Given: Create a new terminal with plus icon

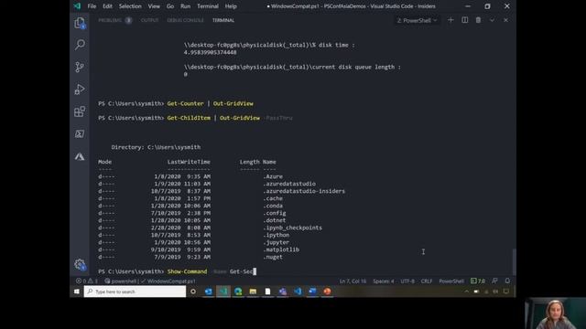Looking at the screenshot, I should click(450, 20).
